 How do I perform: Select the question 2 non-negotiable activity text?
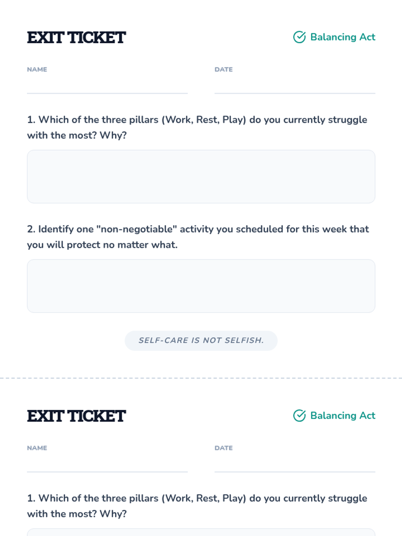click(x=198, y=237)
